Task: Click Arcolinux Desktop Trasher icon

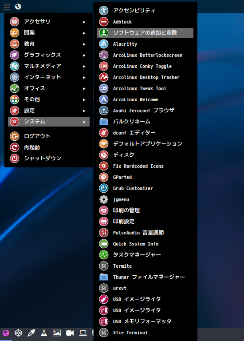Action: click(104, 77)
